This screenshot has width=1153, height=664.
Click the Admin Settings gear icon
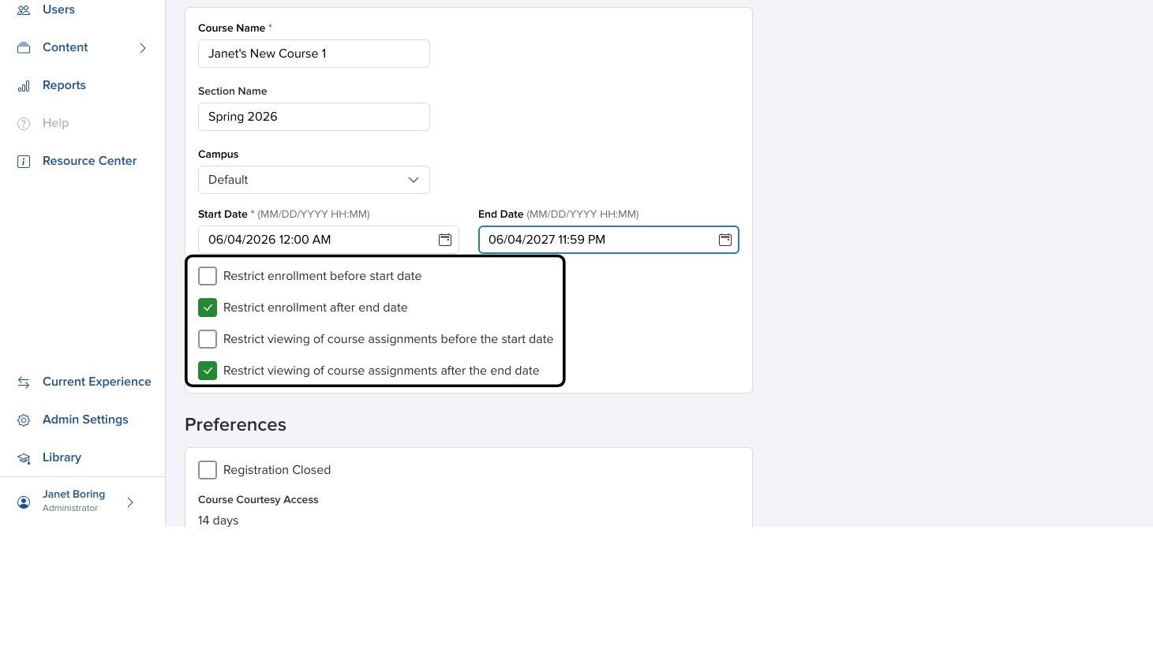click(24, 420)
